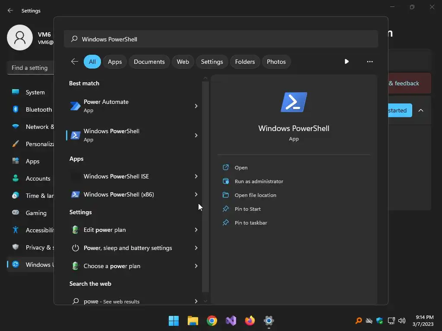The width and height of the screenshot is (442, 331).
Task: Open clock and date in taskbar
Action: (x=423, y=321)
